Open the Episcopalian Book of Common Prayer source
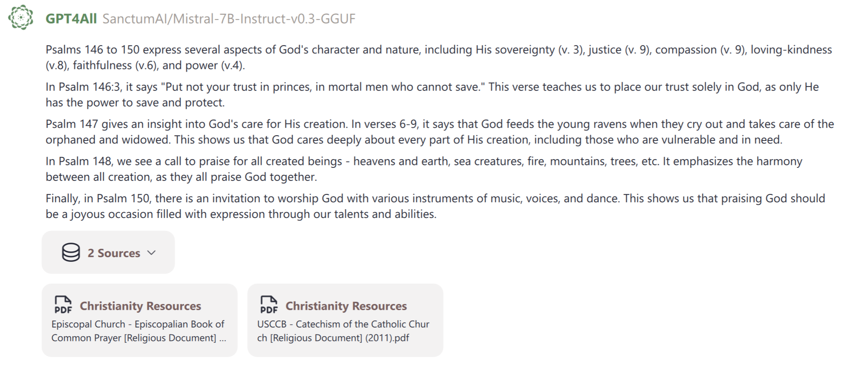The width and height of the screenshot is (855, 371). [139, 320]
